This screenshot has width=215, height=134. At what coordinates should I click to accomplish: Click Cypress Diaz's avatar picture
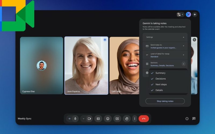[x=42, y=65]
